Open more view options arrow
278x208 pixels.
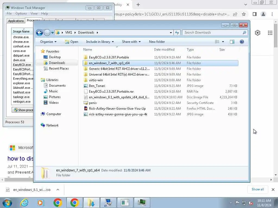tap(223, 42)
